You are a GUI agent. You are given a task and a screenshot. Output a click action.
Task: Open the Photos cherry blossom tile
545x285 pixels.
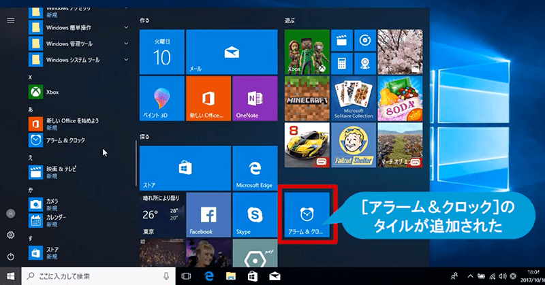click(400, 52)
